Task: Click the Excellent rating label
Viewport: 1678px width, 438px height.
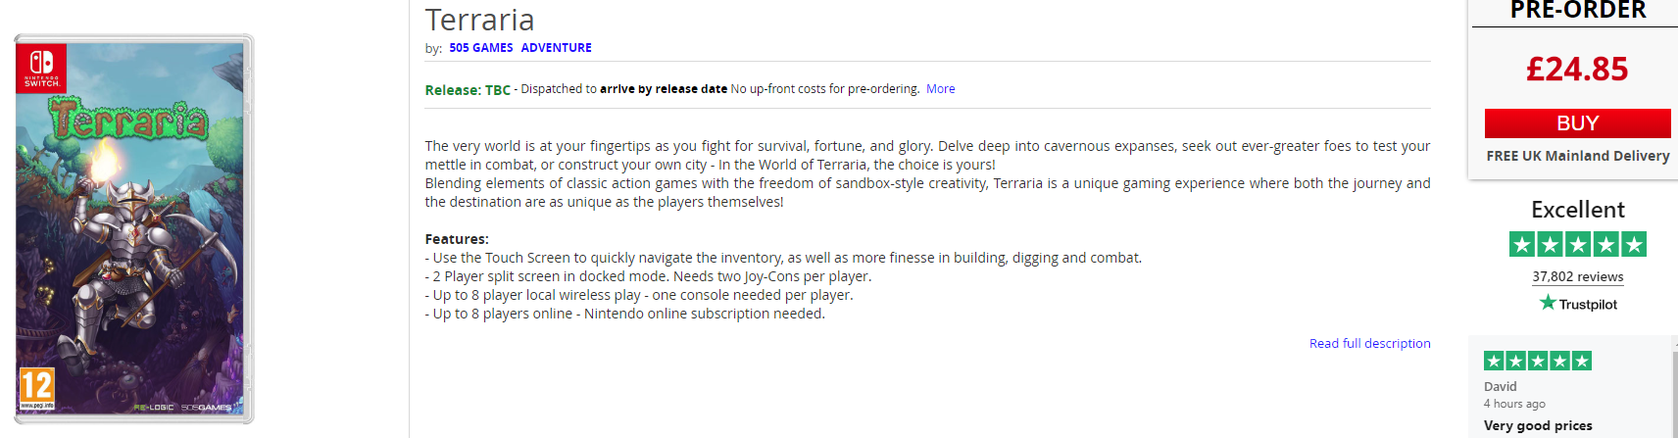Action: click(x=1577, y=210)
